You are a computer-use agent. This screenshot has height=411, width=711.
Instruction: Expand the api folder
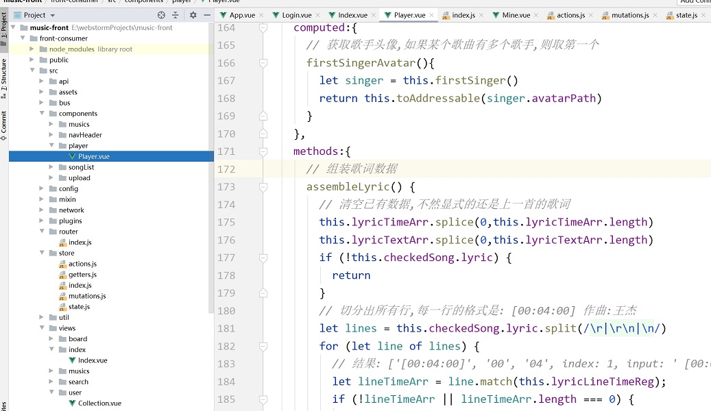point(41,81)
